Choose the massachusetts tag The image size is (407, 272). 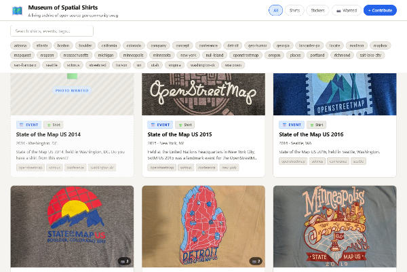pos(76,56)
